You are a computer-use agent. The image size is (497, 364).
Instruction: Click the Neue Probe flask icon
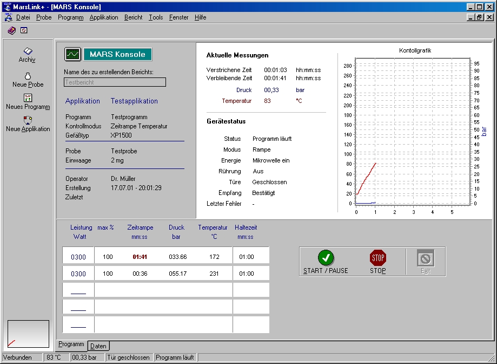(x=28, y=76)
